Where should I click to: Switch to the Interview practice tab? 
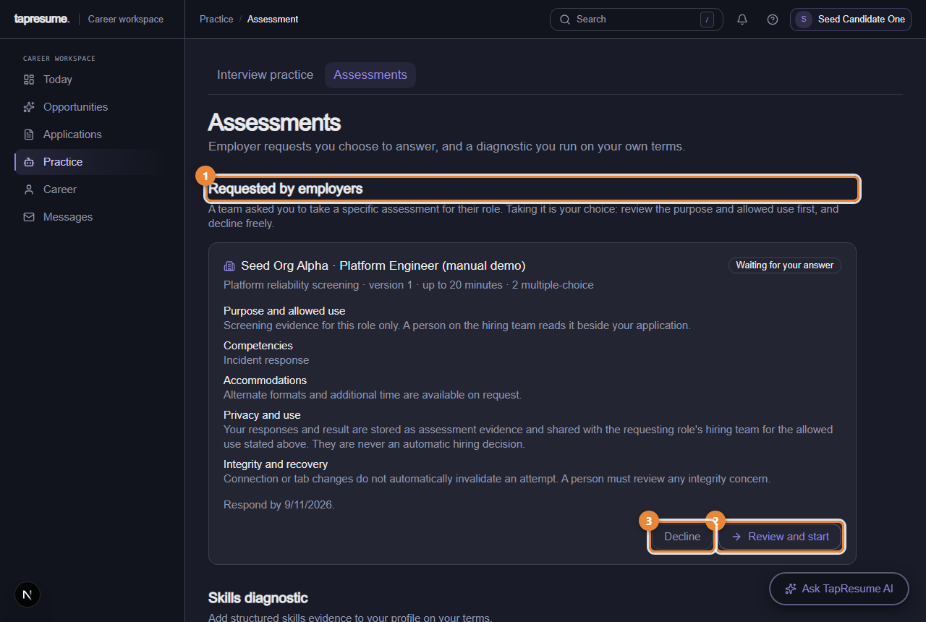coord(266,75)
